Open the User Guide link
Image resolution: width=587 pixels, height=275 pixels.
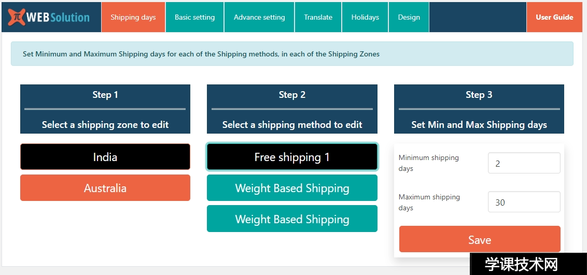click(x=554, y=17)
